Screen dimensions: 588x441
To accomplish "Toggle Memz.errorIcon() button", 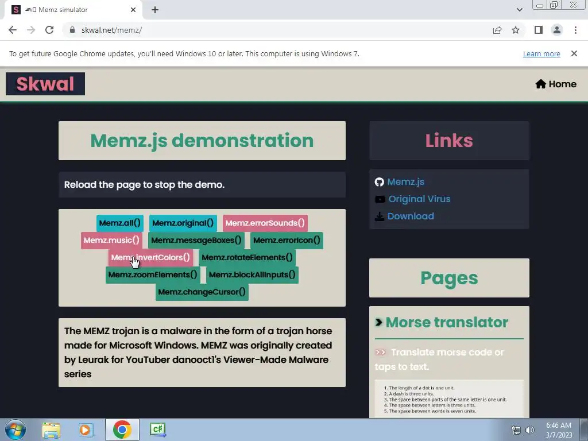I will point(287,241).
